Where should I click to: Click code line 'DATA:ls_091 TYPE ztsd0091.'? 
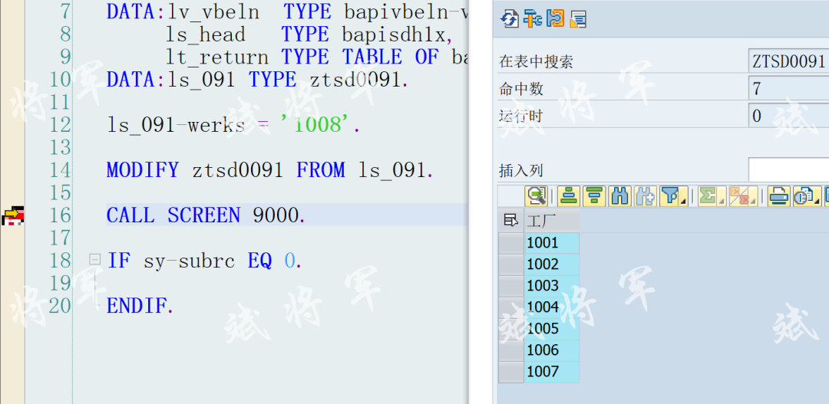[258, 80]
